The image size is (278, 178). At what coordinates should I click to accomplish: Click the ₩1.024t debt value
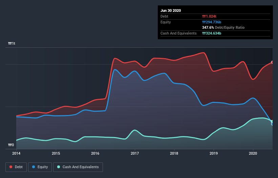tap(209, 16)
